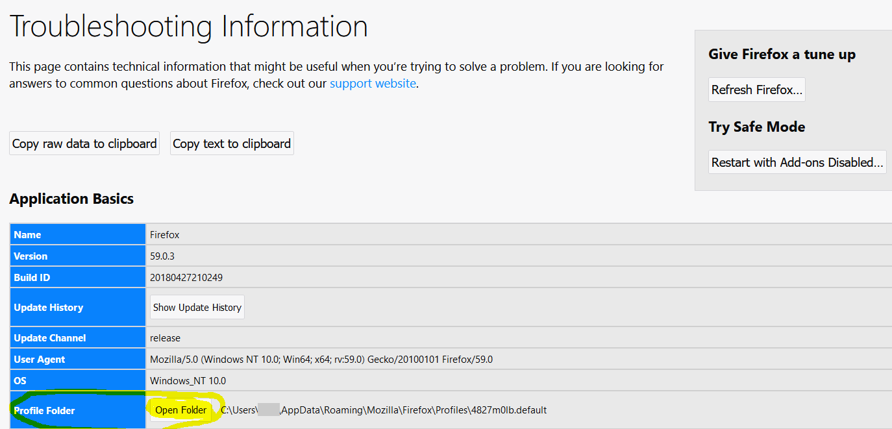Click the Give Firefox a tune up heading
Screen dimensions: 892x429
pyautogui.click(x=782, y=55)
